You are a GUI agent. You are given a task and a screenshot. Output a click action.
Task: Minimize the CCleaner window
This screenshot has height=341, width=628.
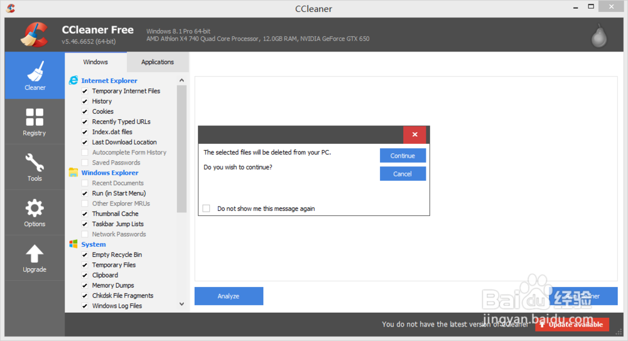point(575,7)
